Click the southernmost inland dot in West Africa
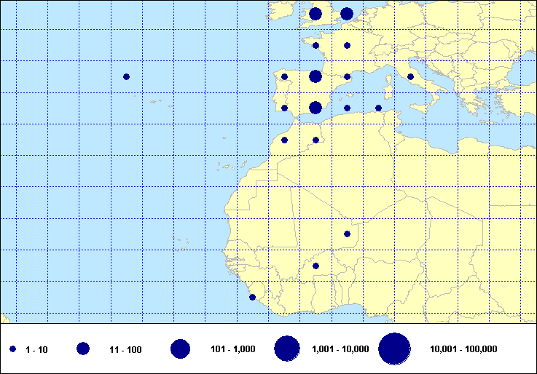537x374 pixels. tap(315, 266)
